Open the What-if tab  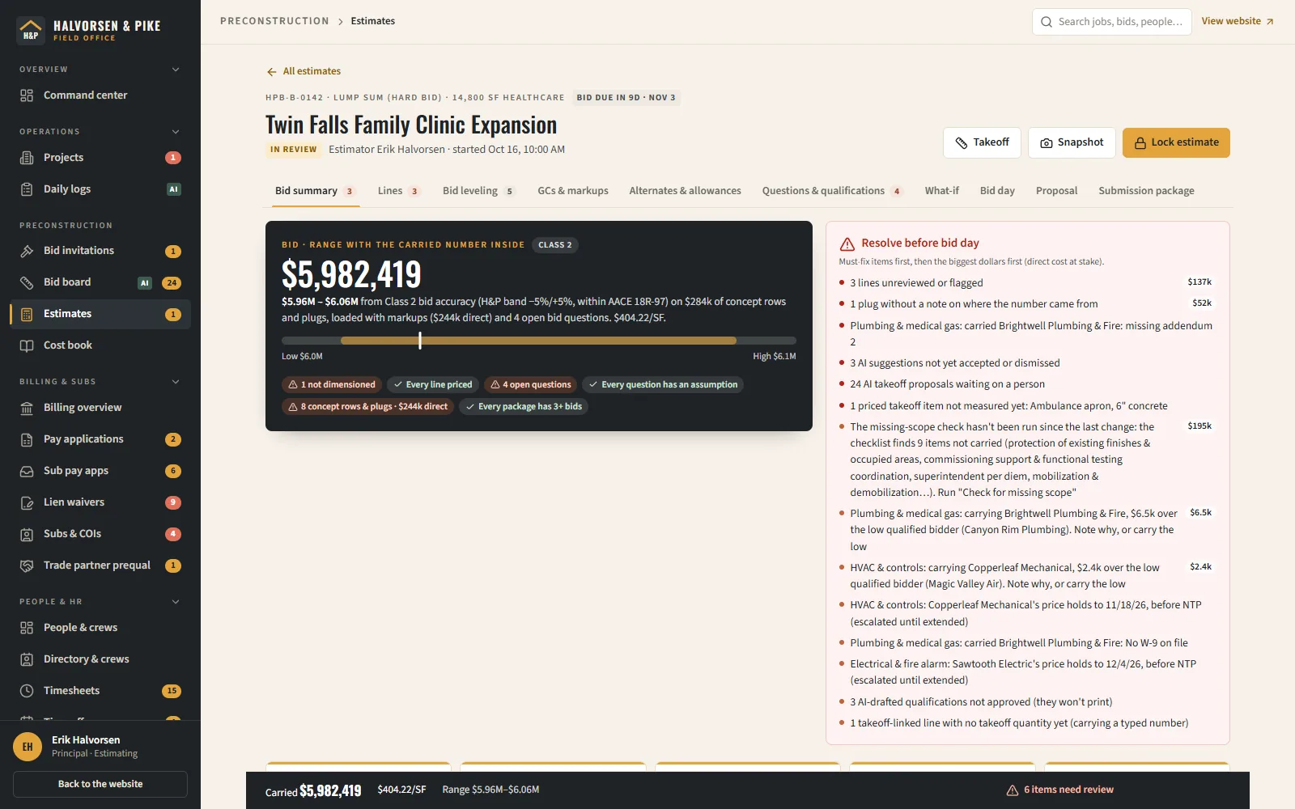[941, 191]
